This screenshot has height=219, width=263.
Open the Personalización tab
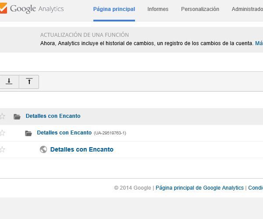click(200, 9)
